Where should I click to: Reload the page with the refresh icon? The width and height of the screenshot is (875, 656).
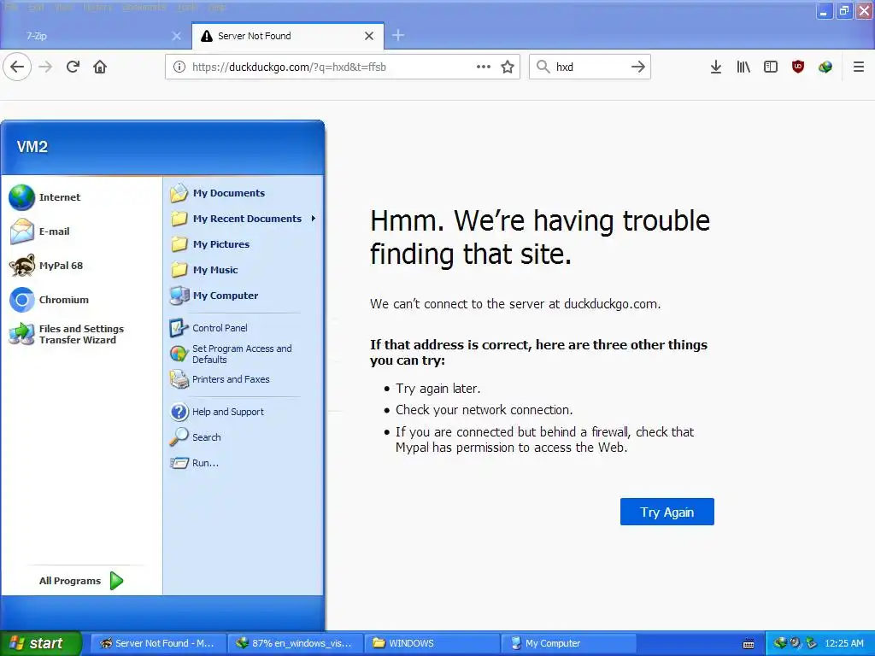[x=73, y=67]
